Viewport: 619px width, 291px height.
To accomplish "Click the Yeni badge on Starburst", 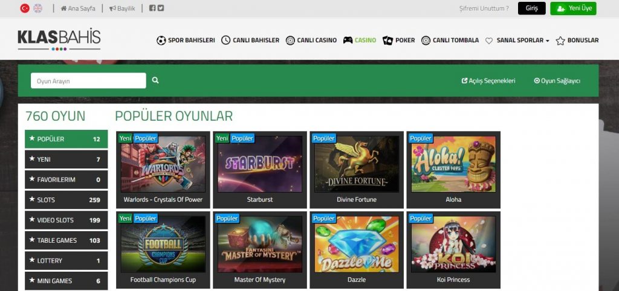I will tap(222, 138).
